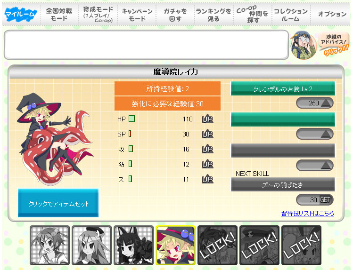353x270 pixels.
Task: Click 沙織のアドバイス advisor character icon
Action: tap(304, 45)
